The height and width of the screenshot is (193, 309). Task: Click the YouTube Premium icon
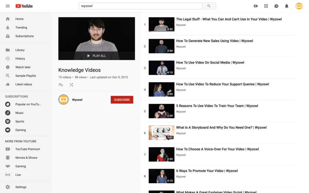pyautogui.click(x=8, y=149)
